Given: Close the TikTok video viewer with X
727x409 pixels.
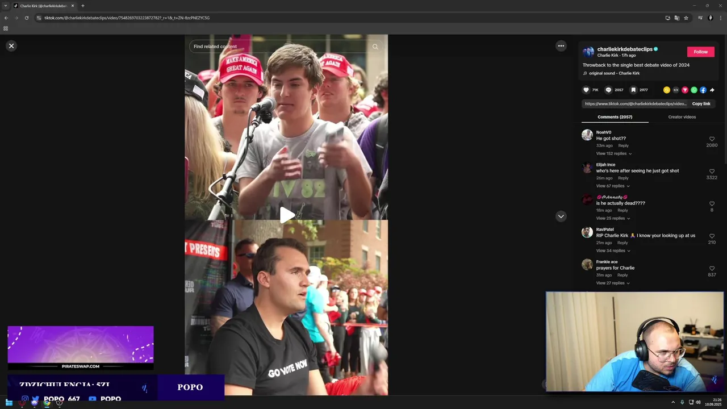Looking at the screenshot, I should click(x=11, y=46).
